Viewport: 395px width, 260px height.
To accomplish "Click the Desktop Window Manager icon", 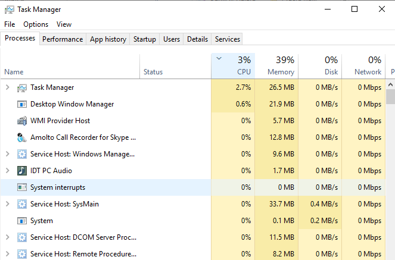I will [x=22, y=104].
